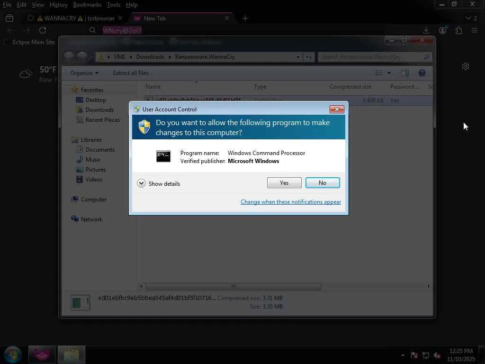485x364 pixels.
Task: Click the weather cloud icon on new tab
Action: point(26,73)
